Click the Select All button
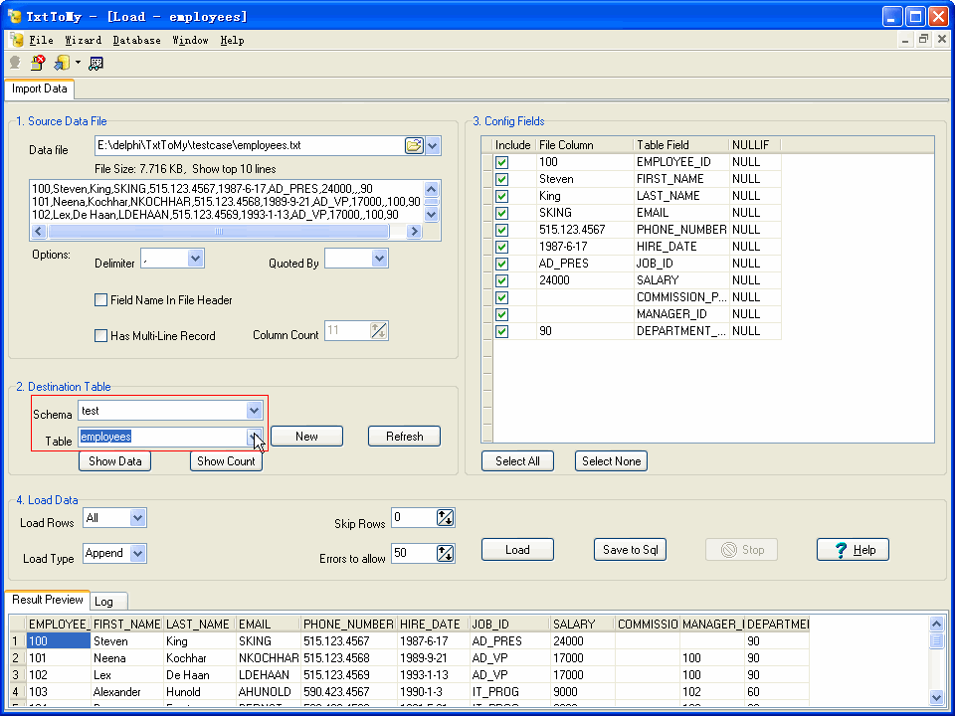Viewport: 955px width, 716px height. click(517, 460)
